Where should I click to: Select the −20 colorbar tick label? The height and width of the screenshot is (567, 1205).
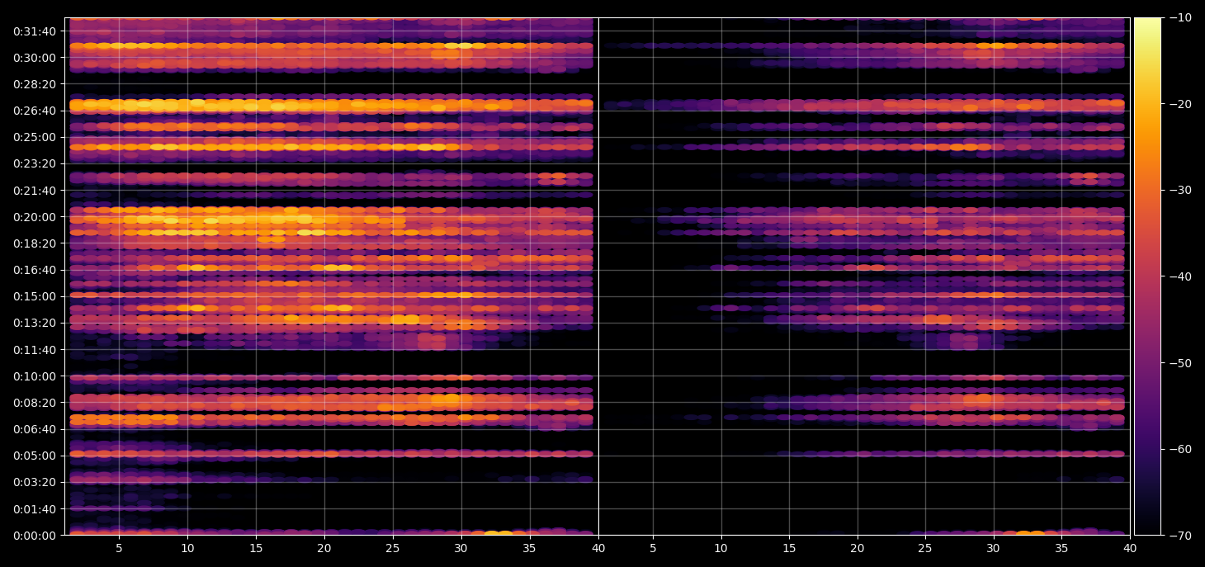[1179, 104]
